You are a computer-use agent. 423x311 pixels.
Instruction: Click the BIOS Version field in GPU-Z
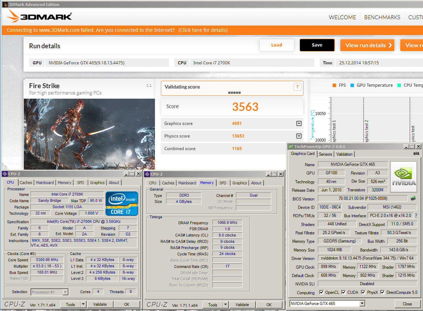pyautogui.click(x=363, y=199)
